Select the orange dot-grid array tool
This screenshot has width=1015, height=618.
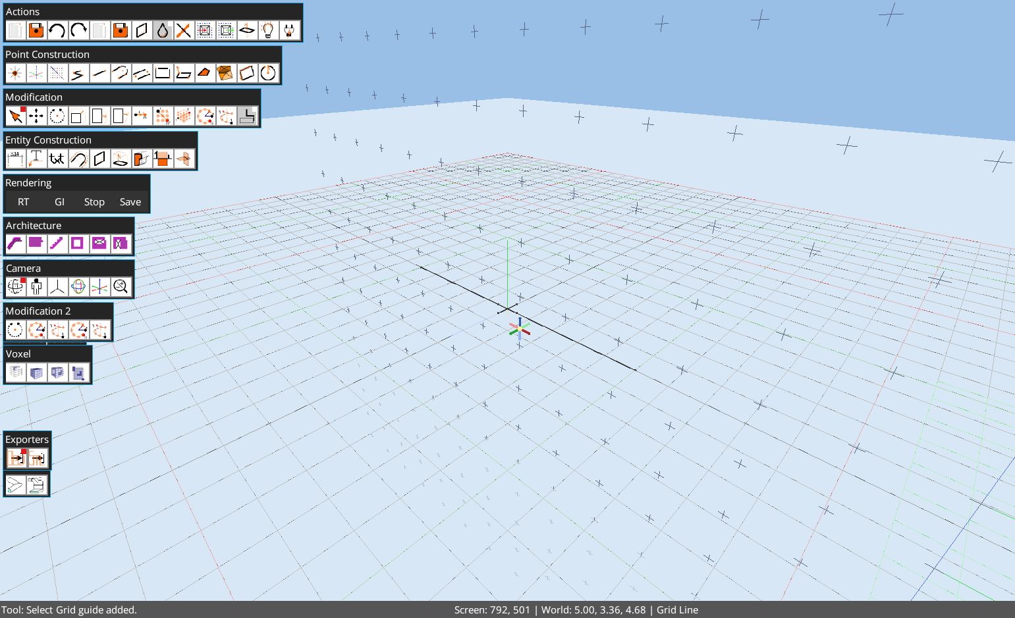(x=163, y=116)
